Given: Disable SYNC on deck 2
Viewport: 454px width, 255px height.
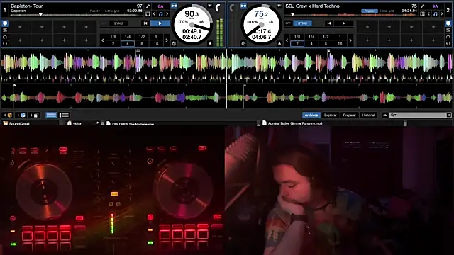Looking at the screenshot, I should (302, 23).
